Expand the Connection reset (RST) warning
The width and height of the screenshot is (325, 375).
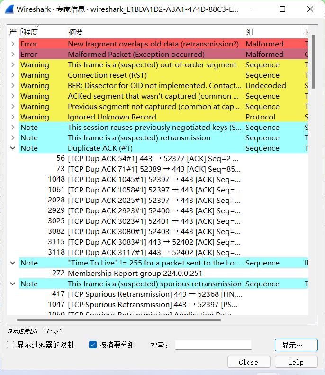[13, 75]
